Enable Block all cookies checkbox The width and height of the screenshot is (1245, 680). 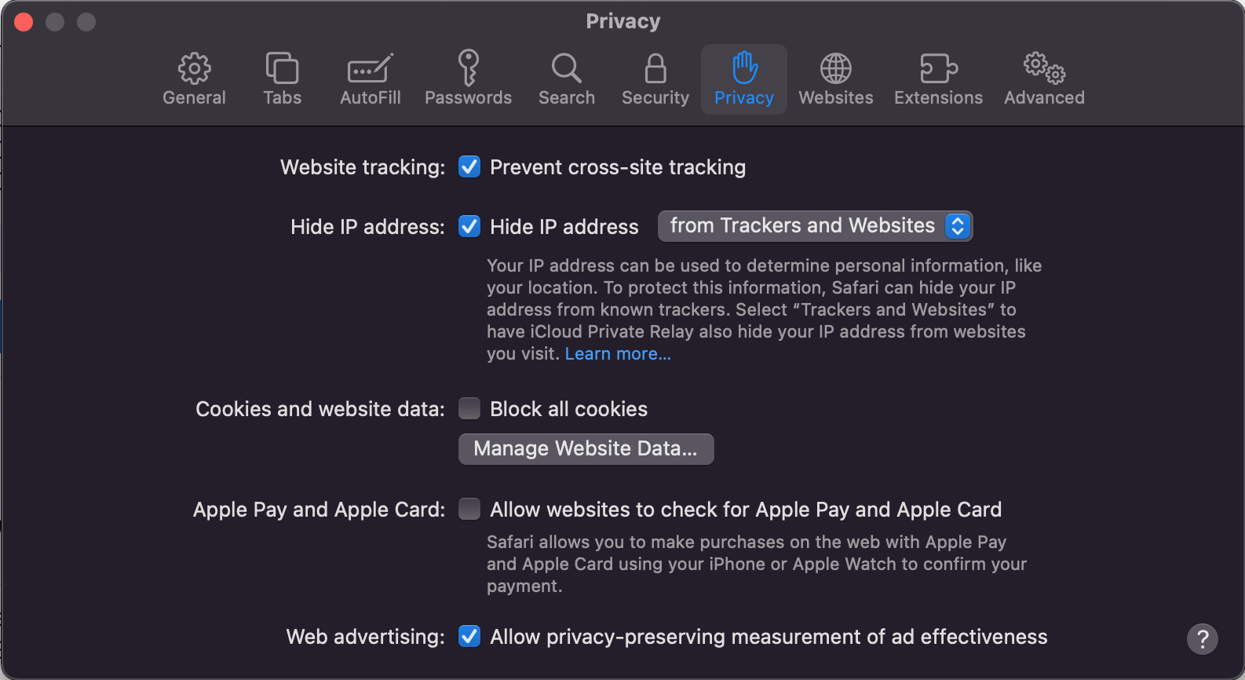pos(469,409)
